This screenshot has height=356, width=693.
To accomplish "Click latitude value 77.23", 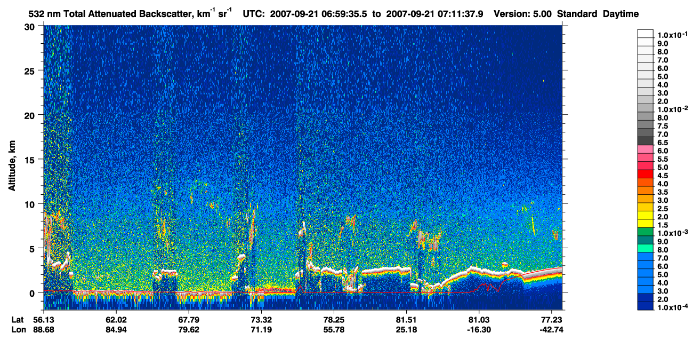I will (552, 320).
